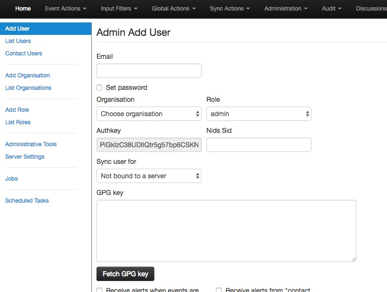Navigate to Add Organisation
This screenshot has height=292, width=387.
27,76
